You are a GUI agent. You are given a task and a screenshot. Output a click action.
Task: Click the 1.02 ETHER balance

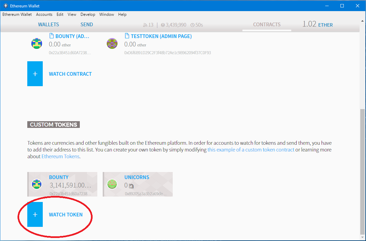(x=318, y=24)
